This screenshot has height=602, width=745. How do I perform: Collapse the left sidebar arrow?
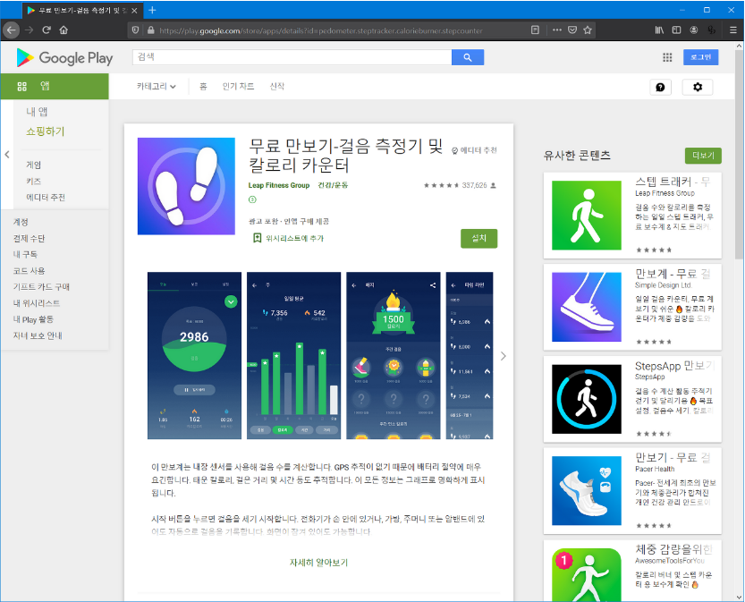[x=7, y=155]
